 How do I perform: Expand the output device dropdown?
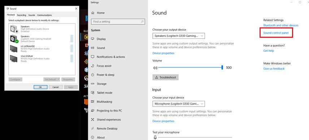179,36
